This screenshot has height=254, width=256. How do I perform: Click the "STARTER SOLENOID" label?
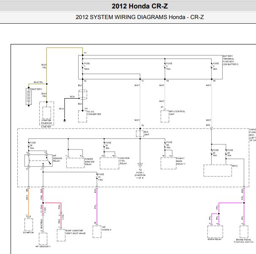(x=46, y=121)
